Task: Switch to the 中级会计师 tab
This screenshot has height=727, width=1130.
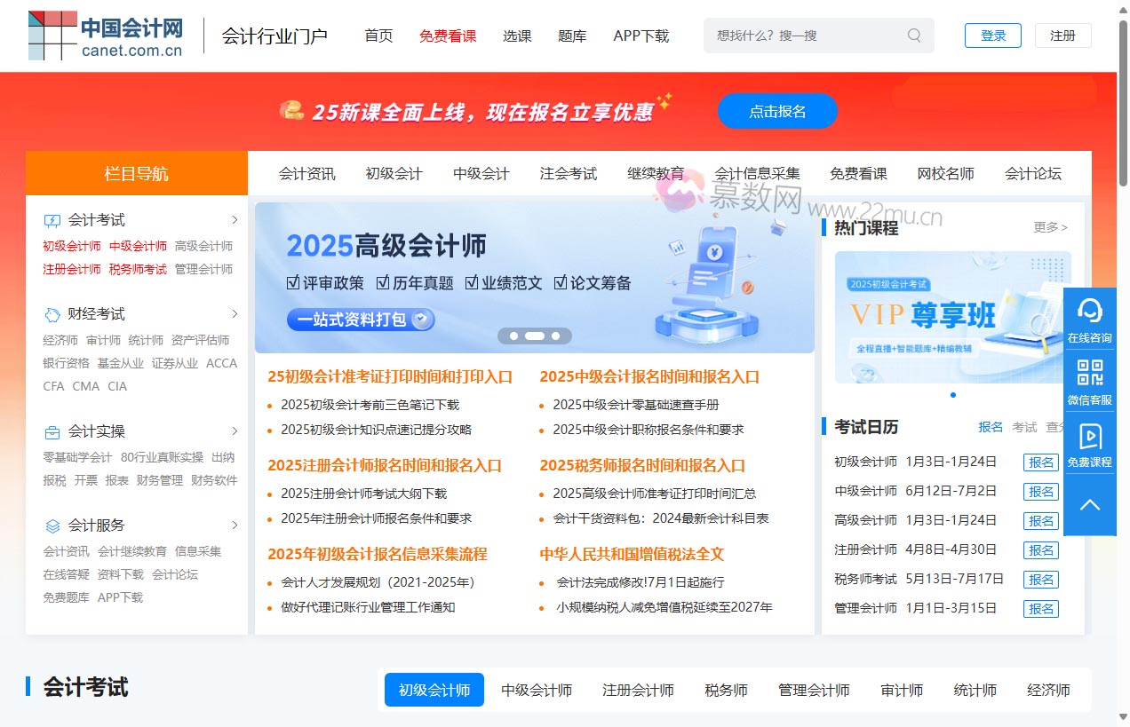Action: point(536,689)
